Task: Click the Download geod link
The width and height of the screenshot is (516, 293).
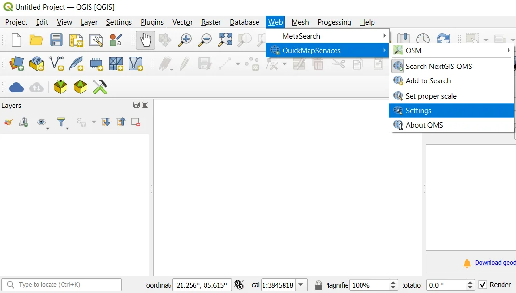Action: 495,263
